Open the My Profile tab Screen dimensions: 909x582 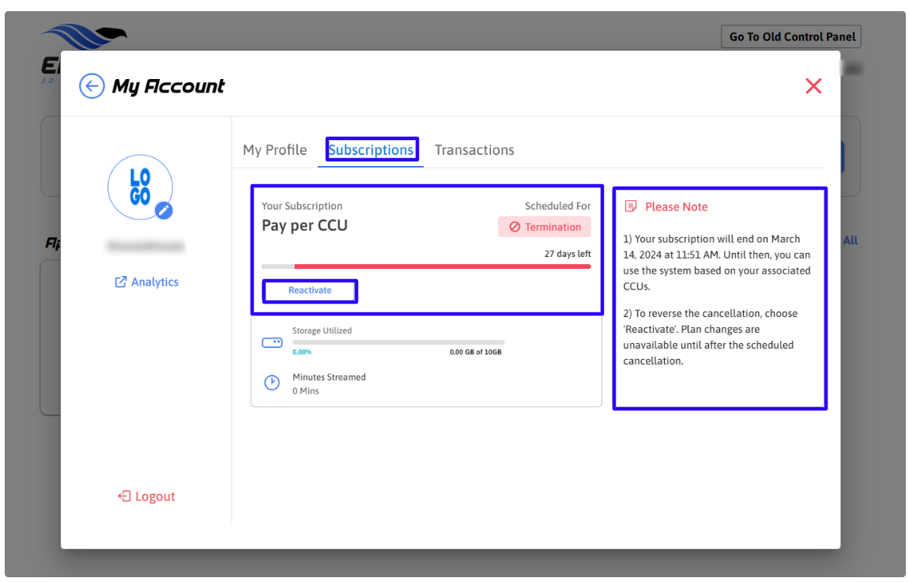click(x=274, y=150)
